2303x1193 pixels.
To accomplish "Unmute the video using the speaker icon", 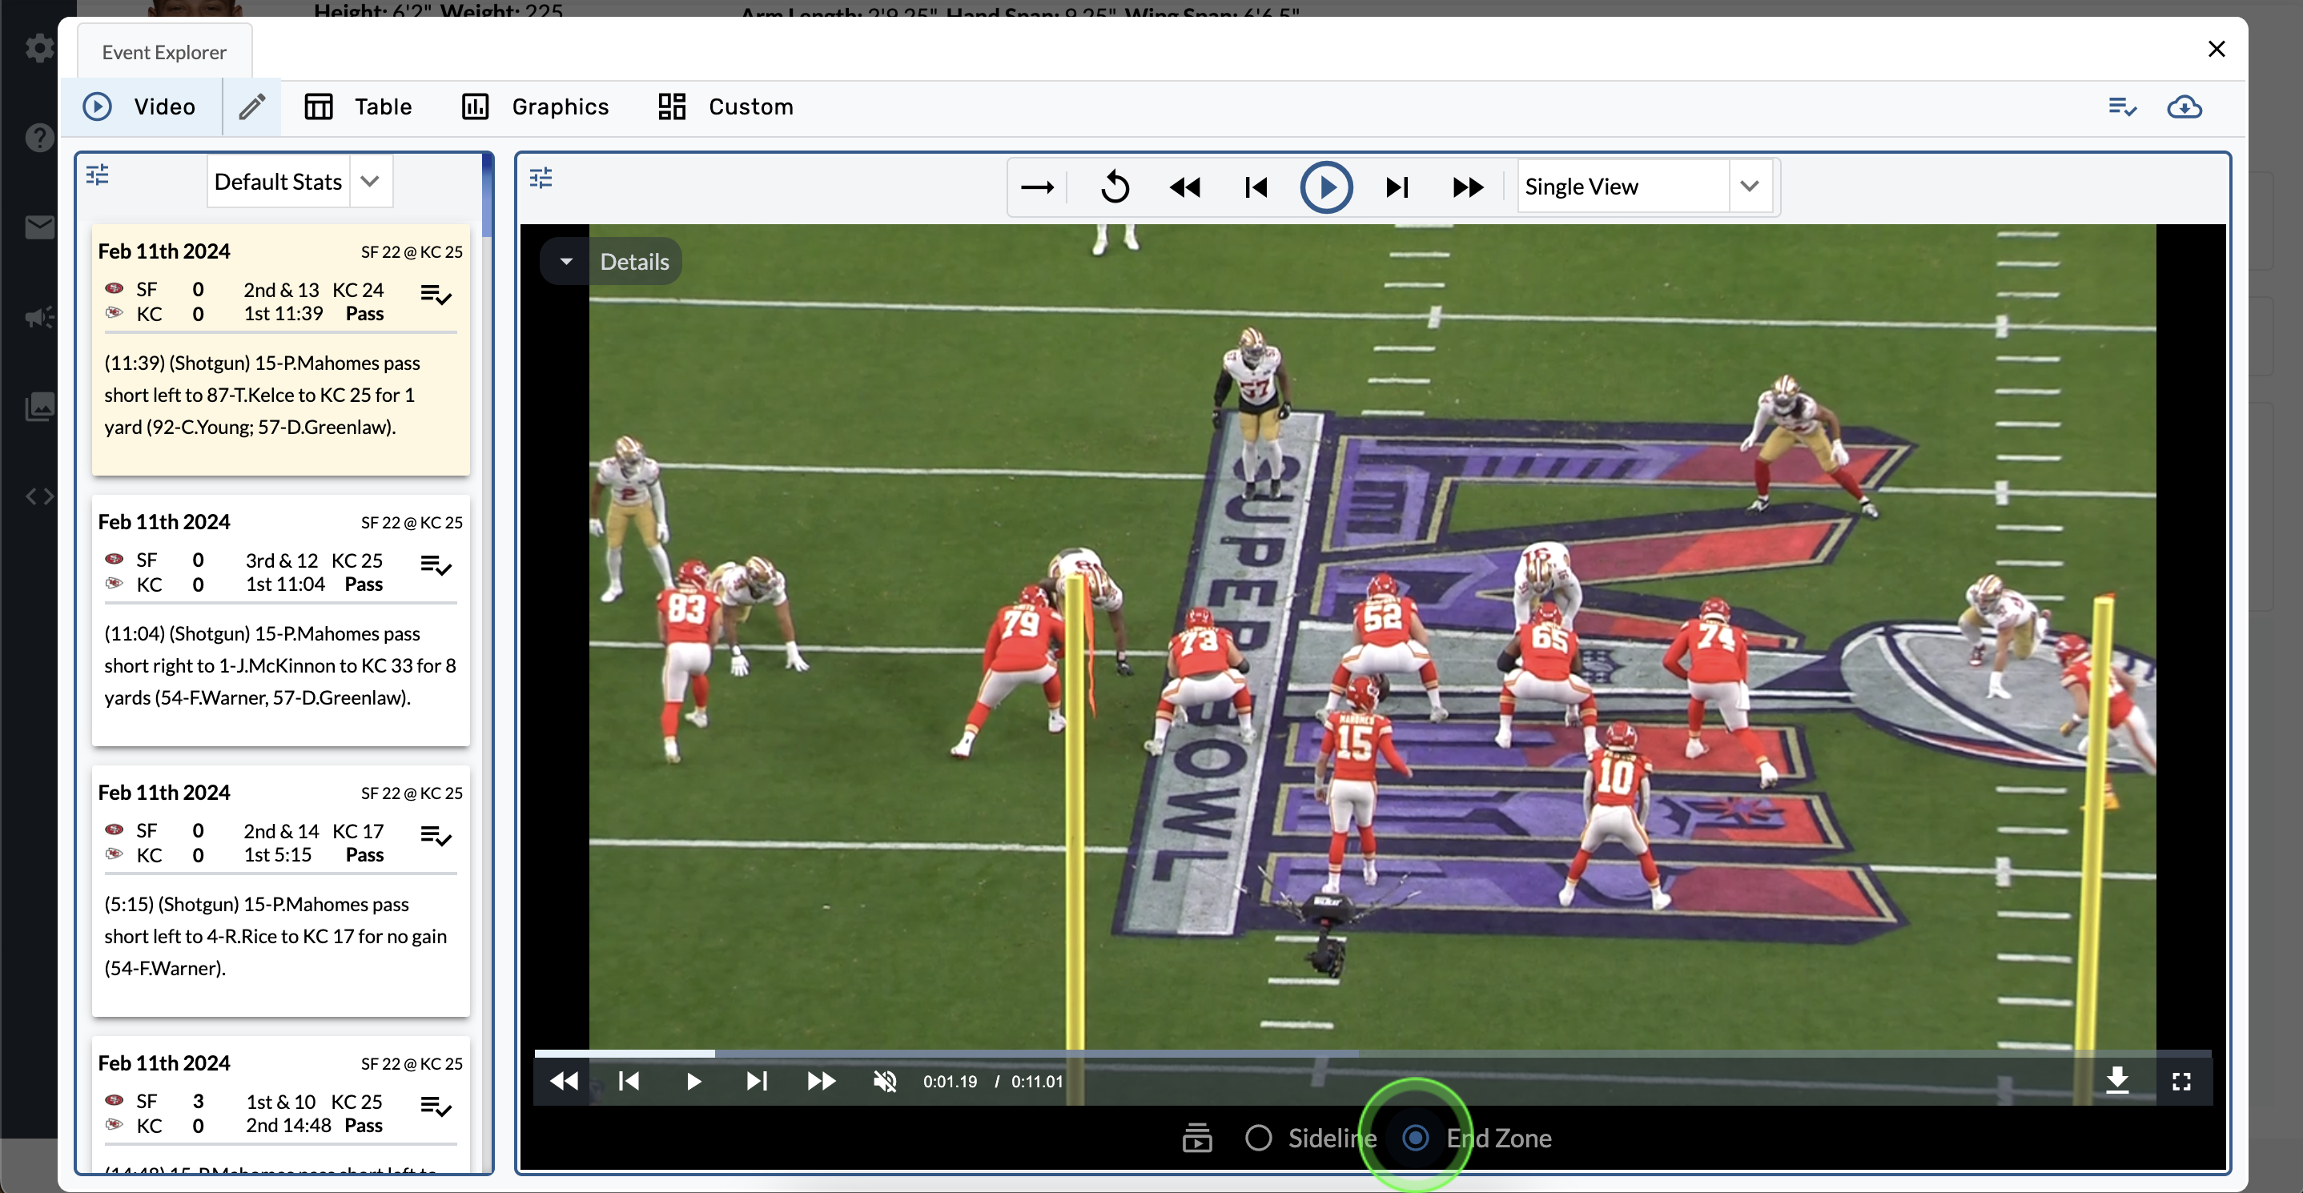I will [x=884, y=1081].
